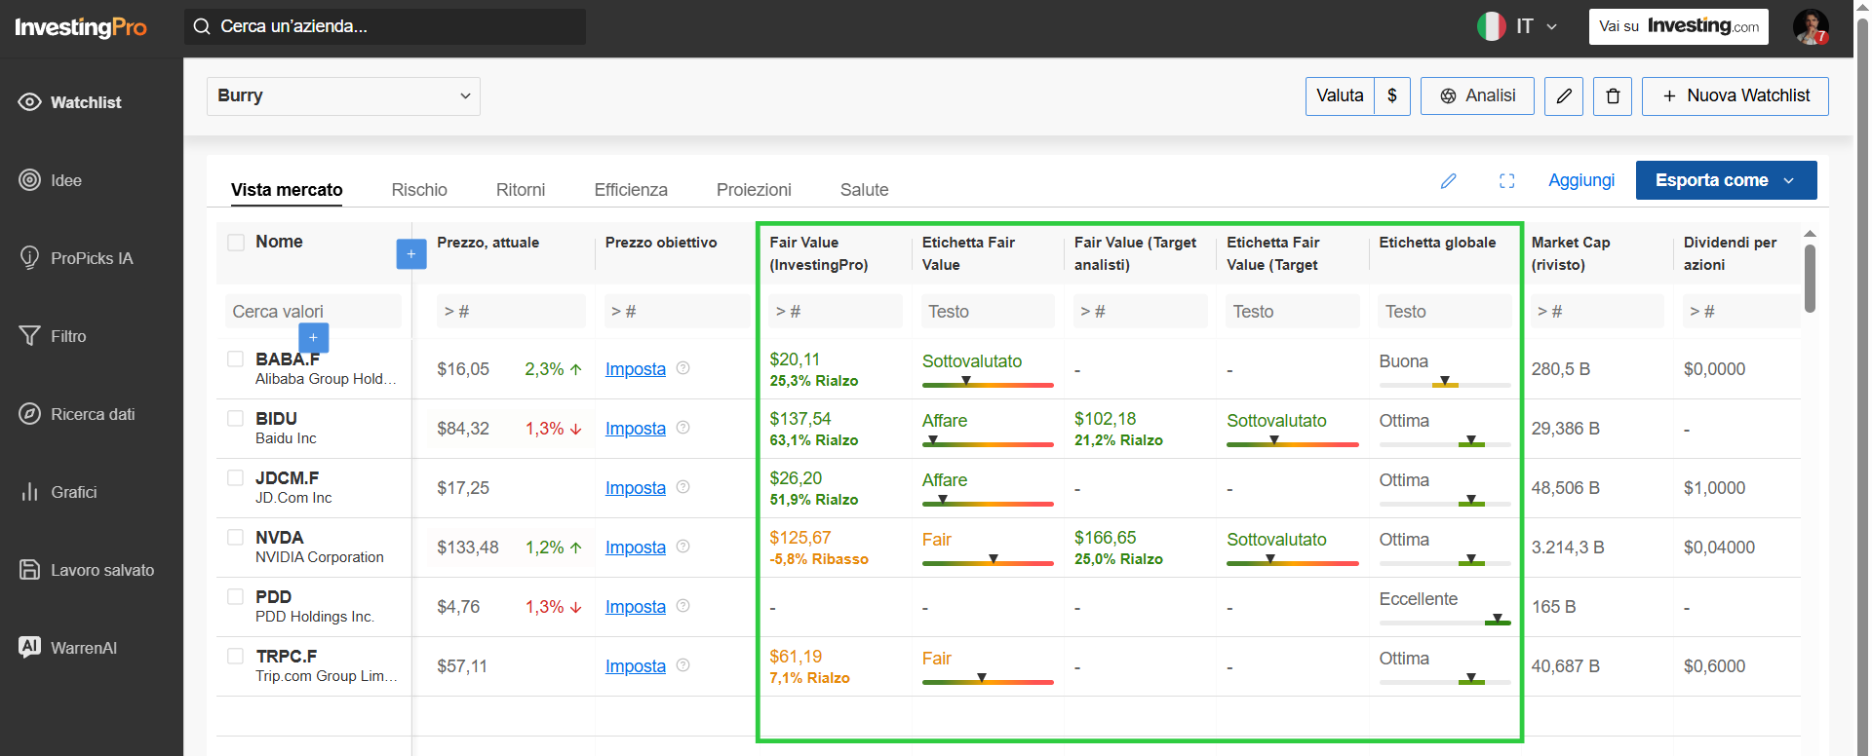Click the pencil rename watchlist button
Image resolution: width=1872 pixels, height=756 pixels.
(1564, 96)
